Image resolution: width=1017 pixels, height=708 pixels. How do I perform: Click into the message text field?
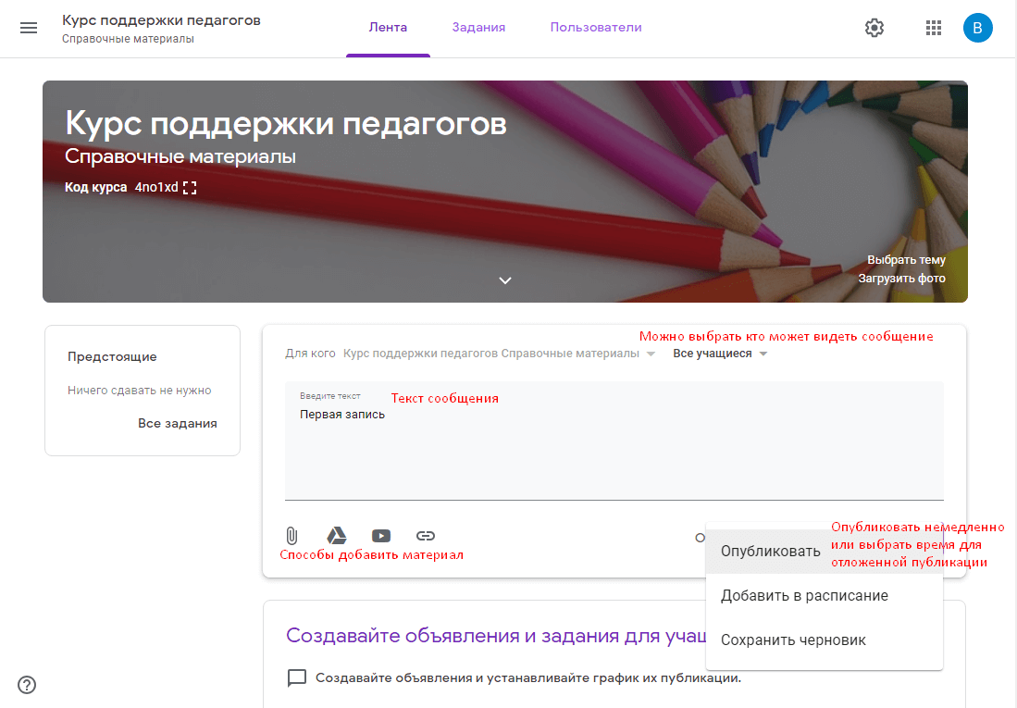tap(614, 441)
